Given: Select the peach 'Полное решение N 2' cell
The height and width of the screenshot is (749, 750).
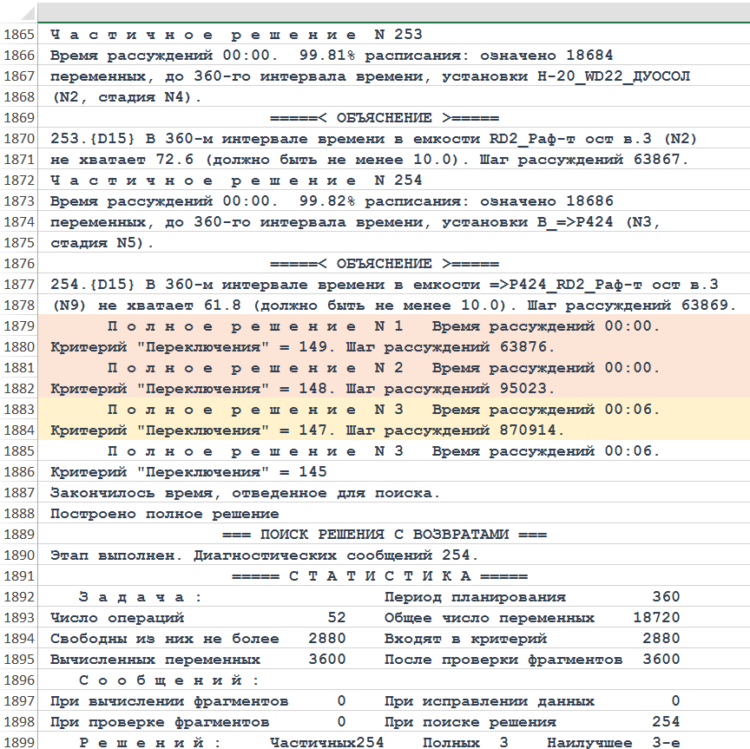Looking at the screenshot, I should click(382, 368).
